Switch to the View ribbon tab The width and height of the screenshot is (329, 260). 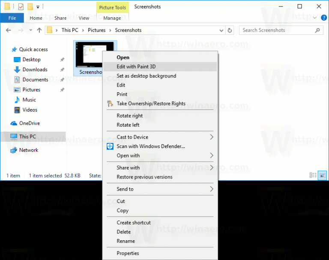[84, 18]
